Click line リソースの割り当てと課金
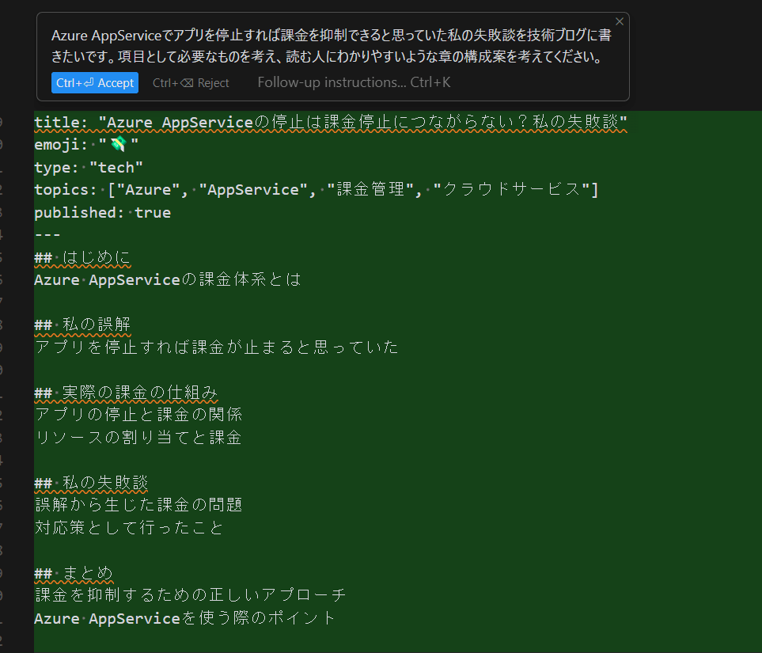Screen dimensions: 762x653 138,438
